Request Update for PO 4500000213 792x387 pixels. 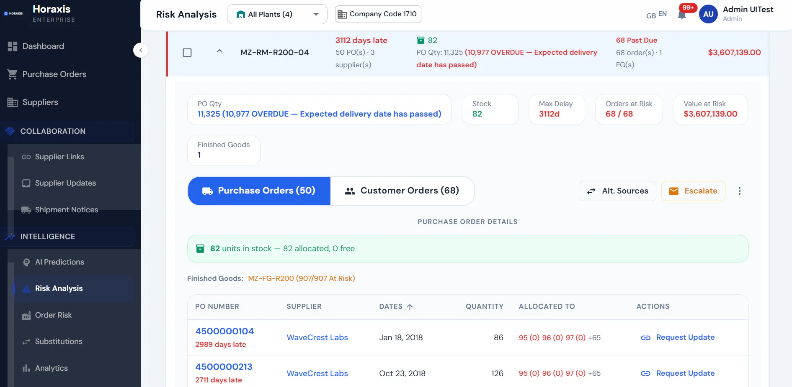[x=678, y=373]
